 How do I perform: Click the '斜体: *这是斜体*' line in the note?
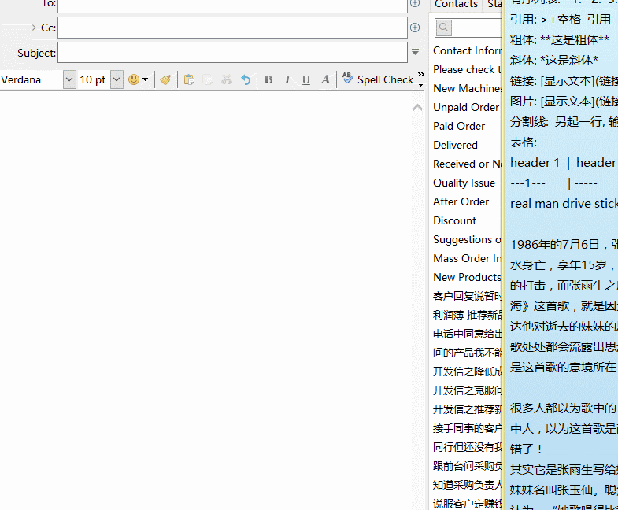(553, 61)
